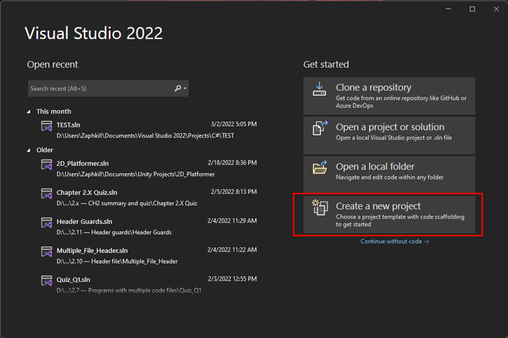Click the Quiz_Q1.sln solution icon
Viewport: 508px width, 338px height.
click(47, 280)
